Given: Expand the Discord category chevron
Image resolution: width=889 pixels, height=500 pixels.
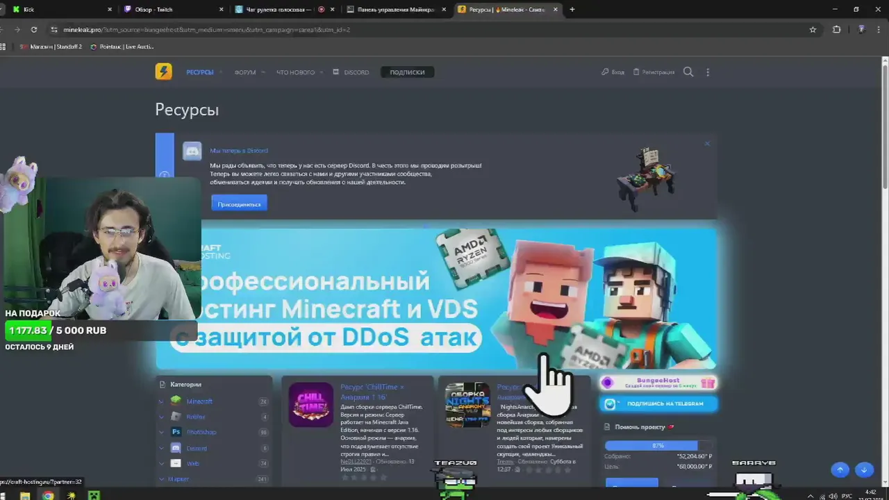Looking at the screenshot, I should point(161,448).
